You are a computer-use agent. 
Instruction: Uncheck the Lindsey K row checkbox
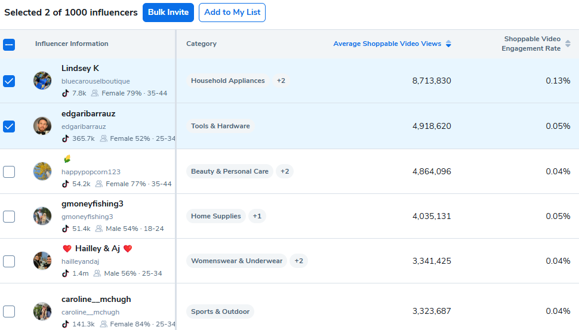point(9,81)
